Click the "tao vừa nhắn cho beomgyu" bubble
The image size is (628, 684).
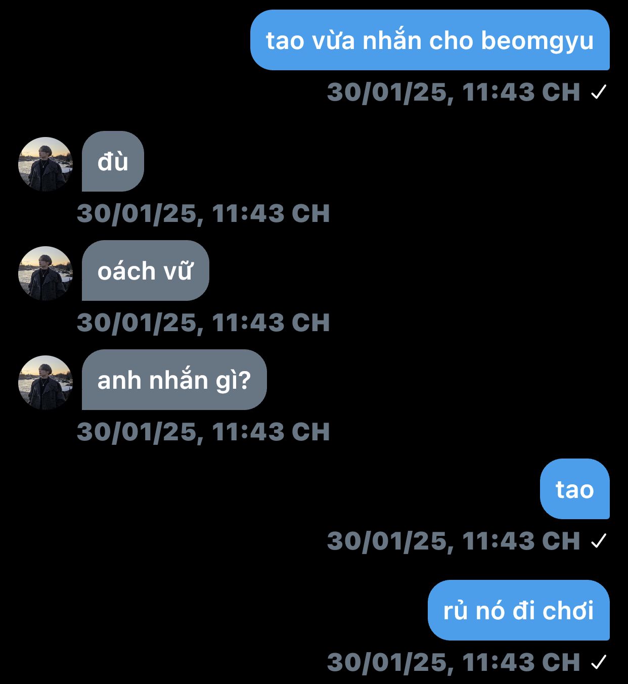pyautogui.click(x=430, y=40)
